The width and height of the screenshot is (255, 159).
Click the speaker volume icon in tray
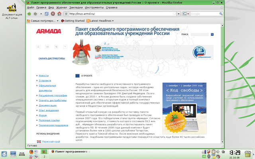(x=218, y=151)
